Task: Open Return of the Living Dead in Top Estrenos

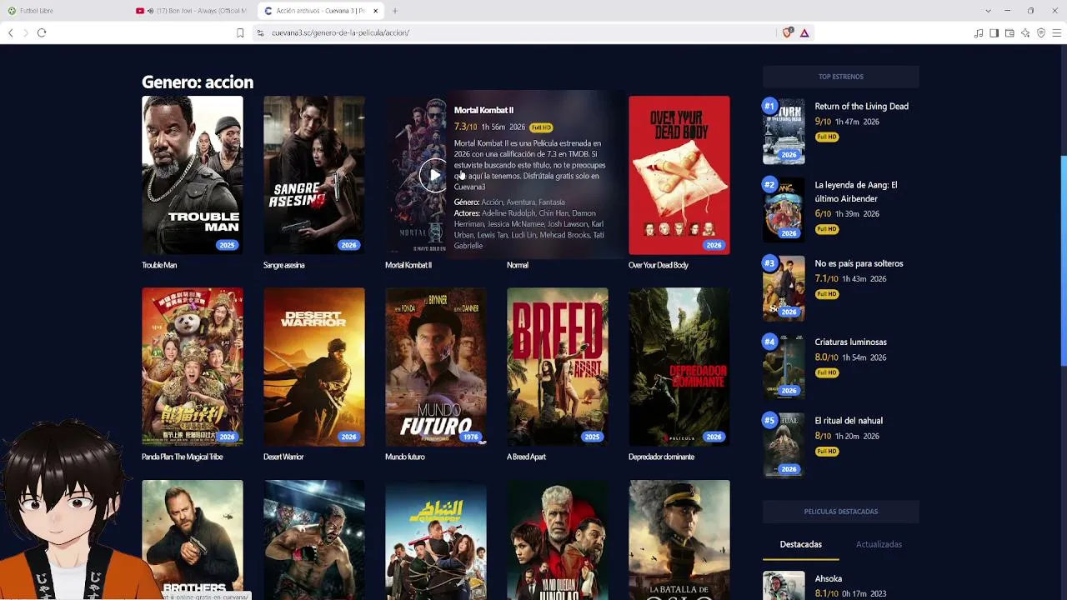Action: pos(862,107)
